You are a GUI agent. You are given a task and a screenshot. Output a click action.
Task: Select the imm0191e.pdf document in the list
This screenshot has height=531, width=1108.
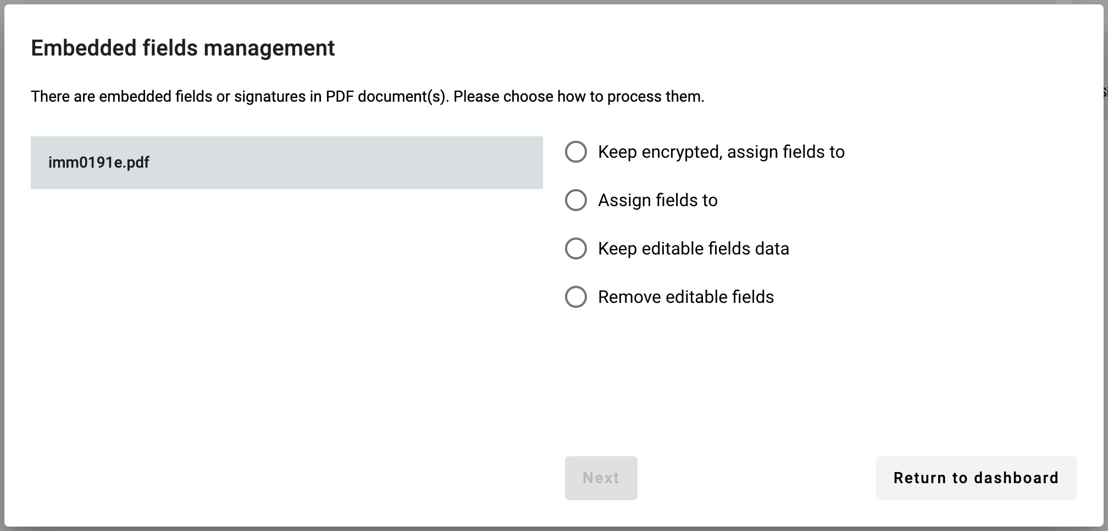coord(286,163)
